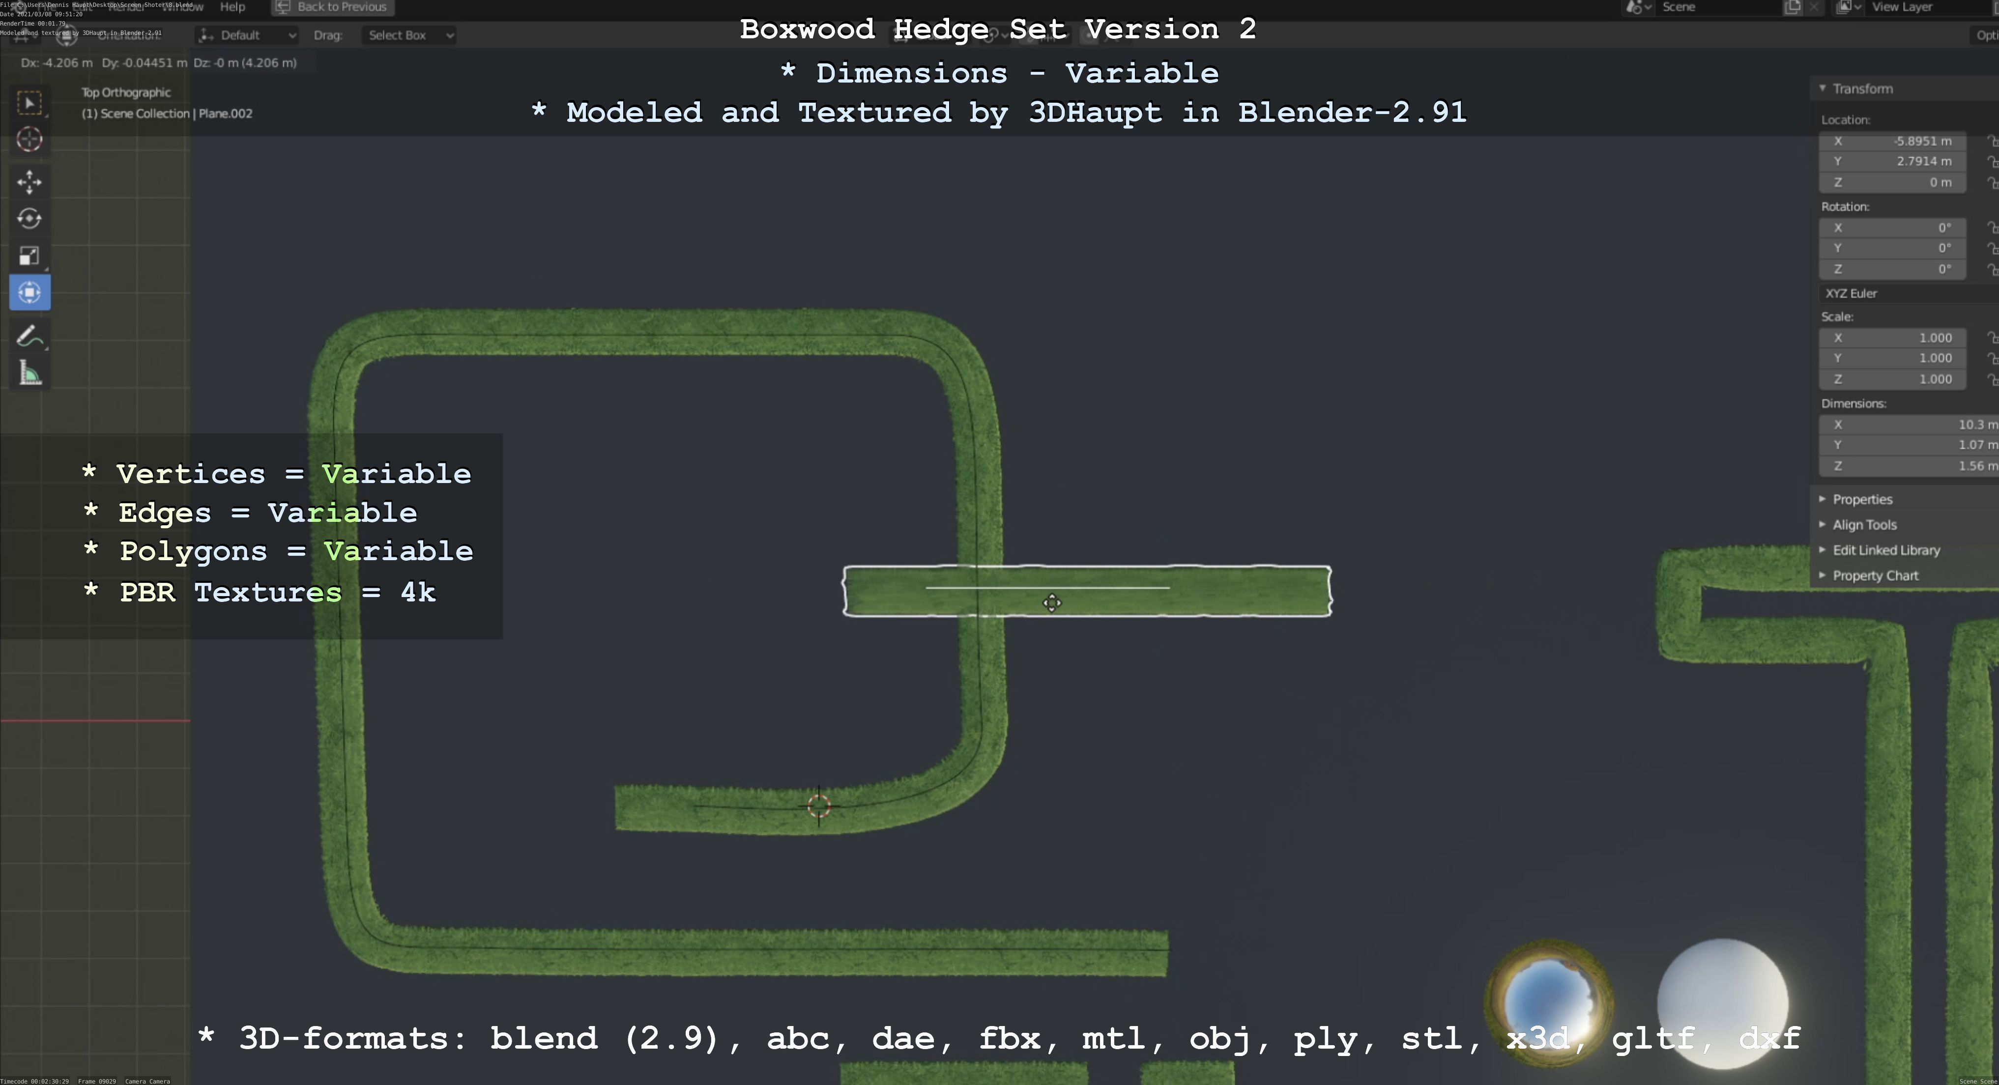Select the Move tool
1999x1085 pixels.
point(29,182)
